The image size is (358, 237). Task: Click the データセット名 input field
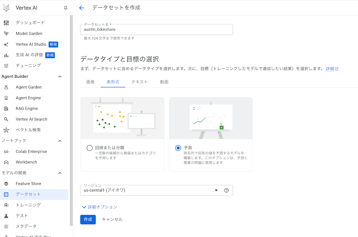coord(157,29)
